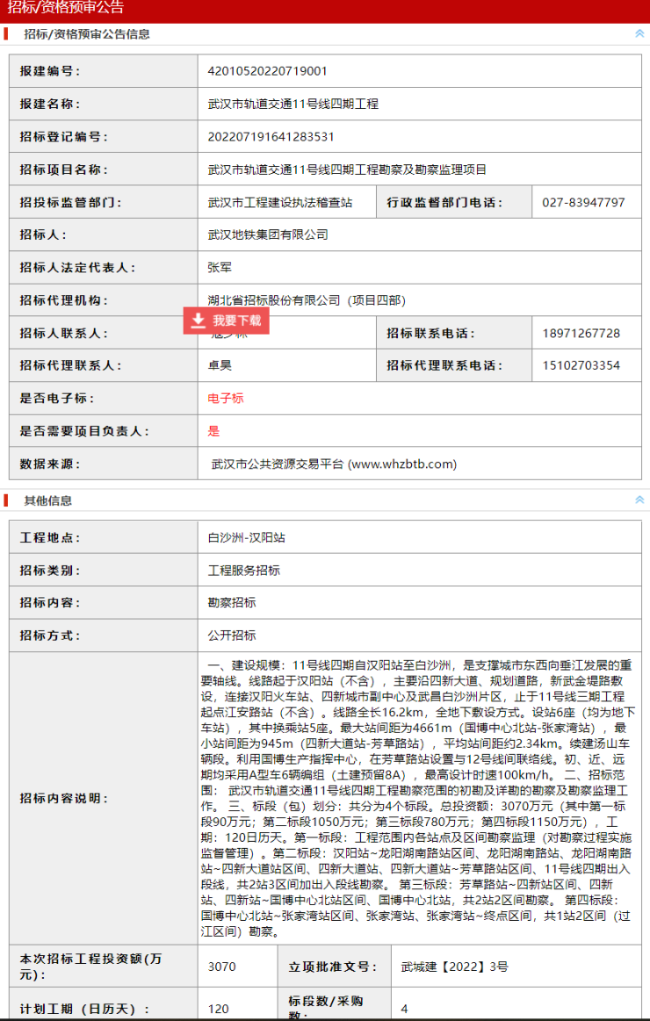Click the red marker beside 招标/资格预审公告信息 heading
Viewport: 650px width, 1021px height.
coord(6,34)
